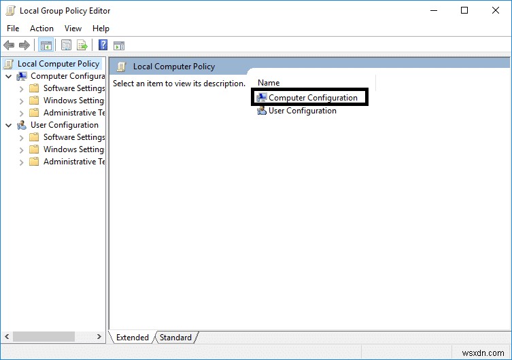The width and height of the screenshot is (512, 360).
Task: Maximize the Local Group Policy Editor window
Action: pyautogui.click(x=464, y=10)
